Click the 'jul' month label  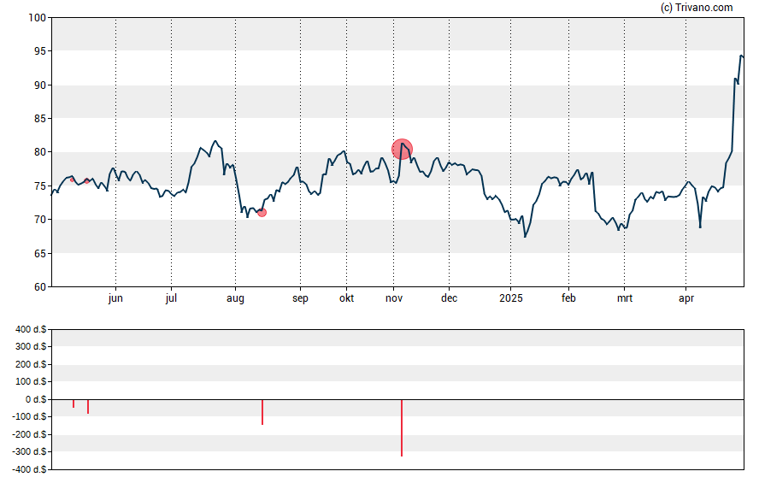click(171, 298)
